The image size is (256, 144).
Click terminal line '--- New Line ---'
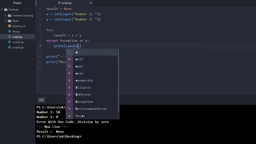(52, 127)
